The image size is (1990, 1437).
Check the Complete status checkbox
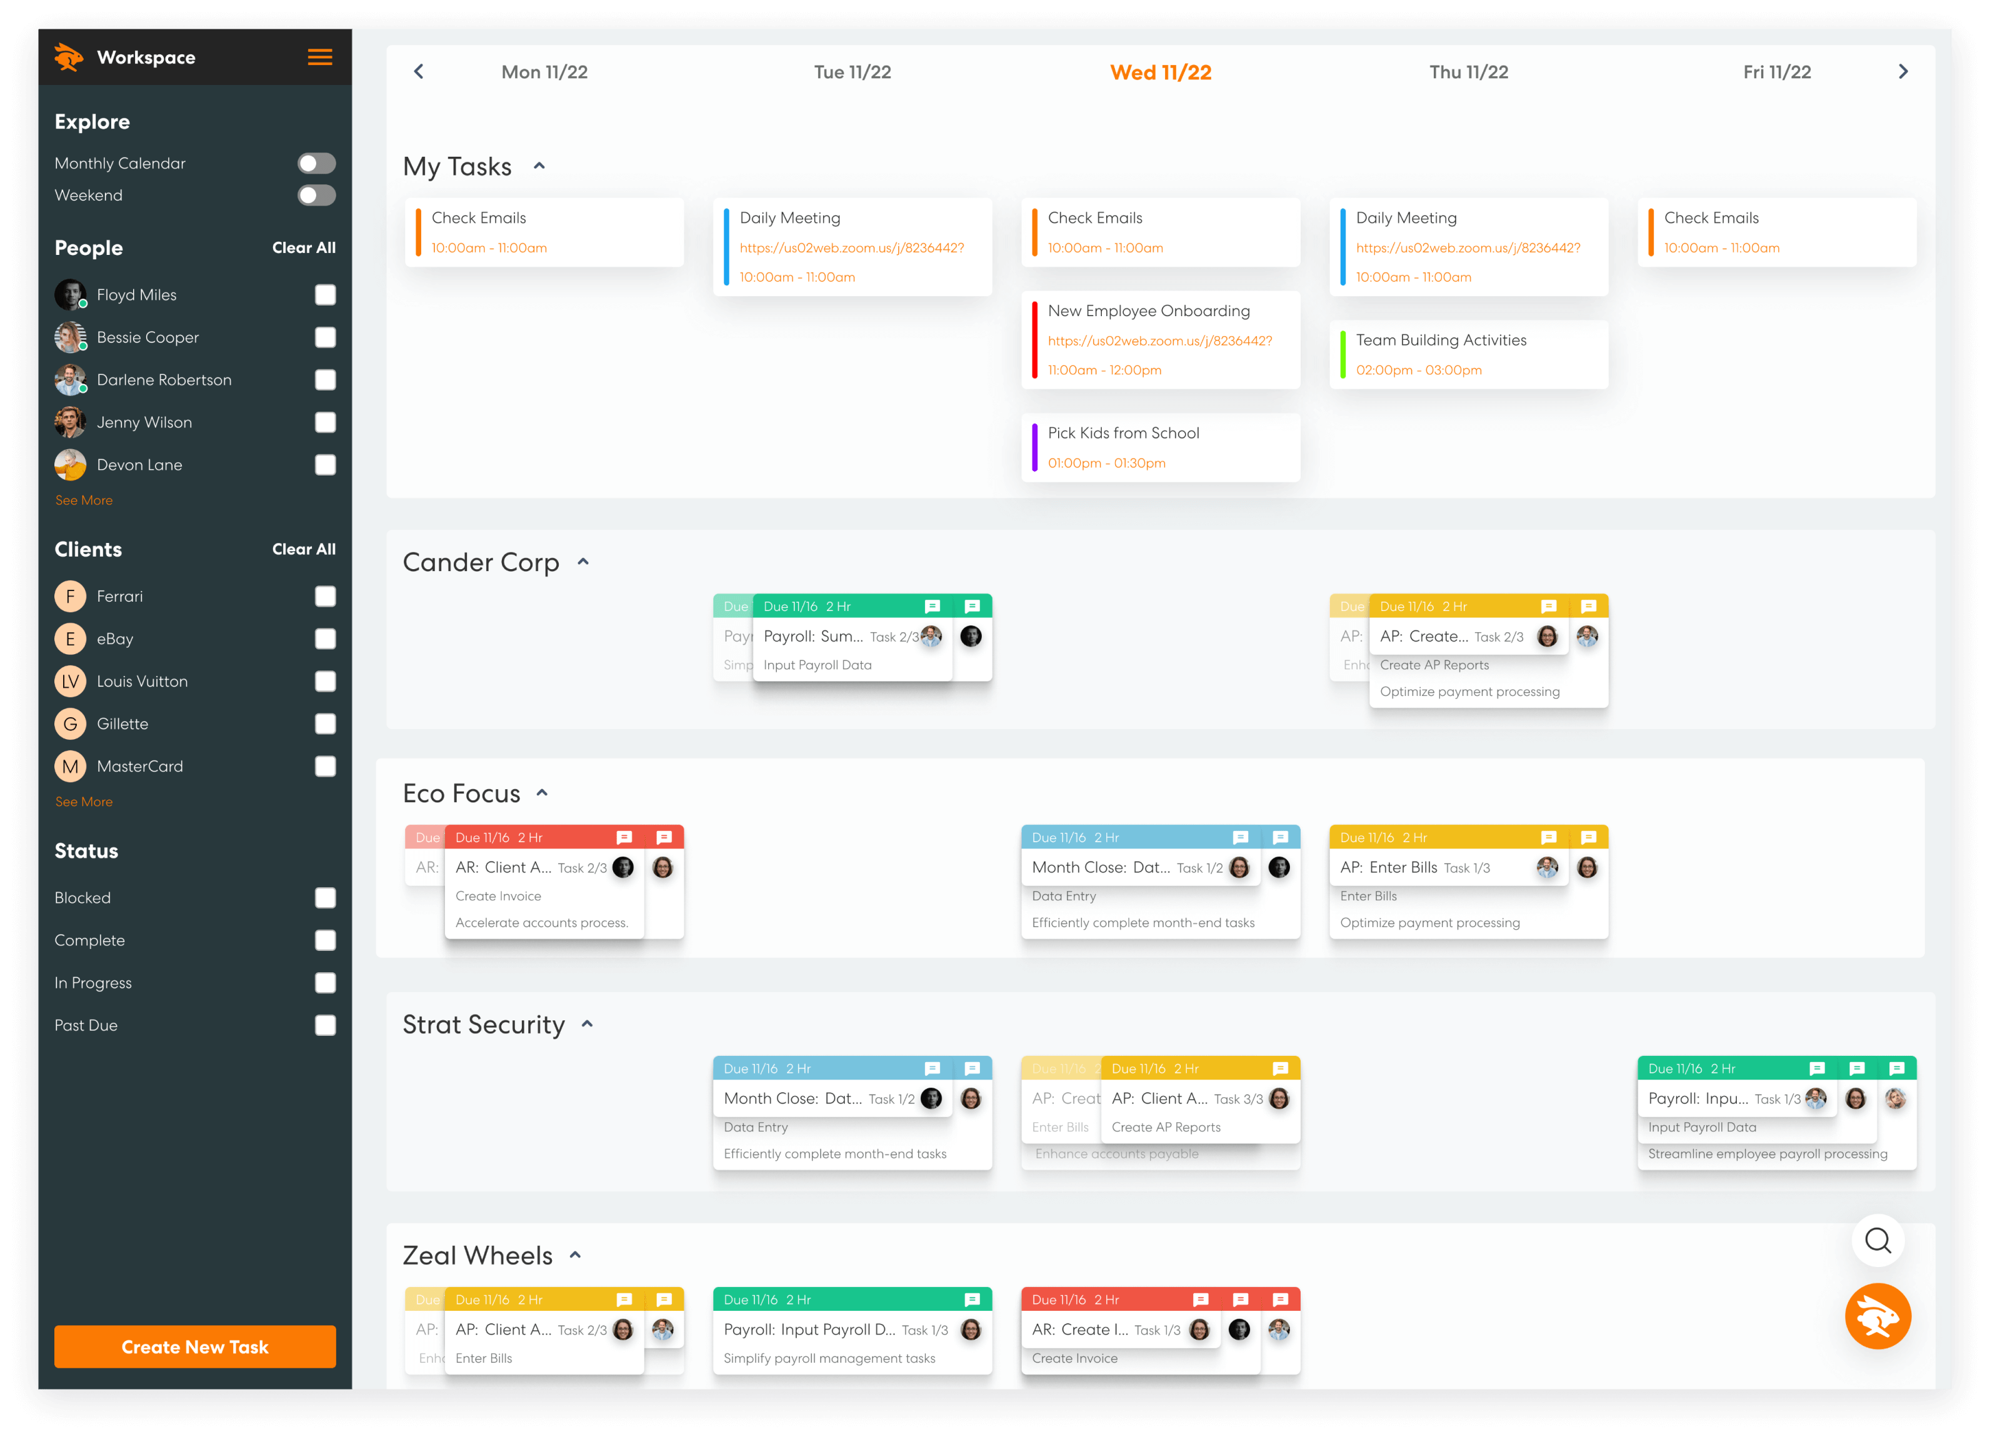point(326,940)
